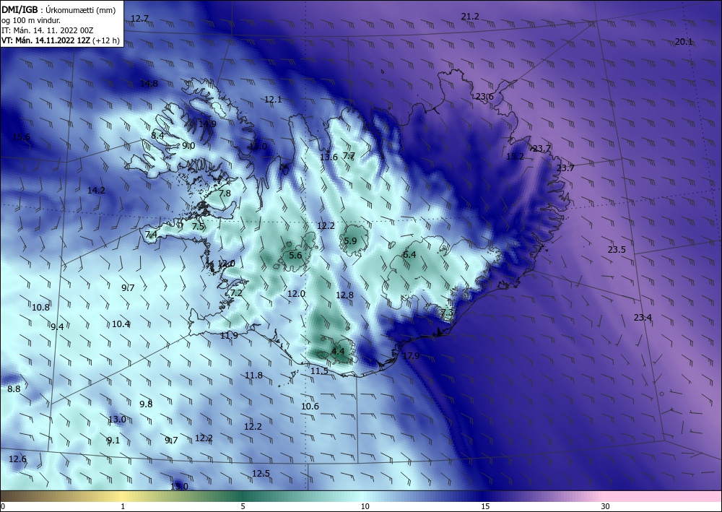Select the 8.8 value label
Viewport: 722px width, 512px height.
(14, 389)
